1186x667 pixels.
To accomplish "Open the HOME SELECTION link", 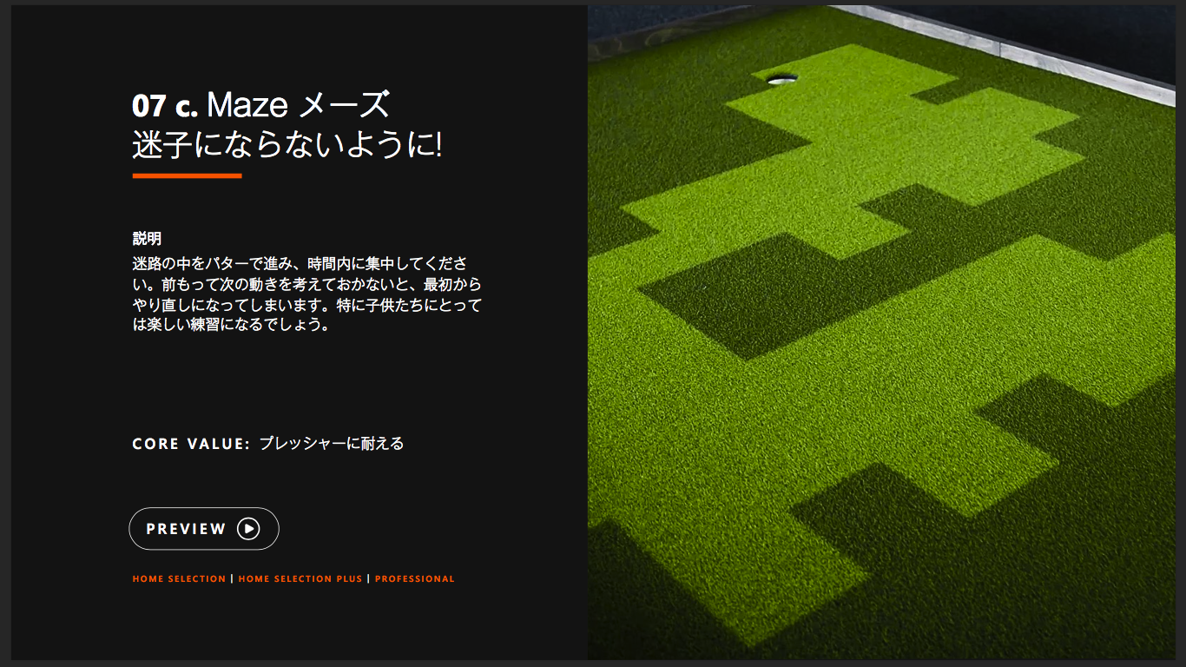I will pos(179,578).
